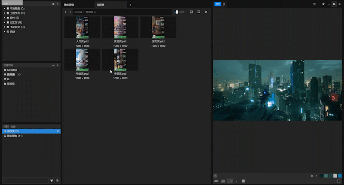
Task: Enter fullscreen with the corner brackets icon
Action: click(x=339, y=181)
